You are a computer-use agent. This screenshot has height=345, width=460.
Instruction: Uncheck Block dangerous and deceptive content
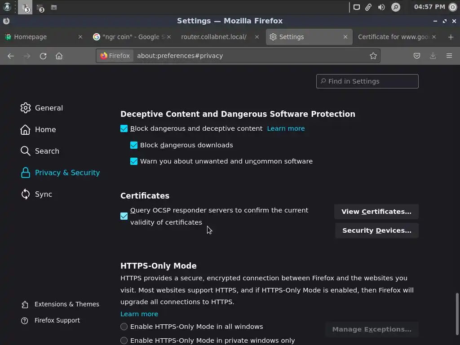[x=124, y=128]
